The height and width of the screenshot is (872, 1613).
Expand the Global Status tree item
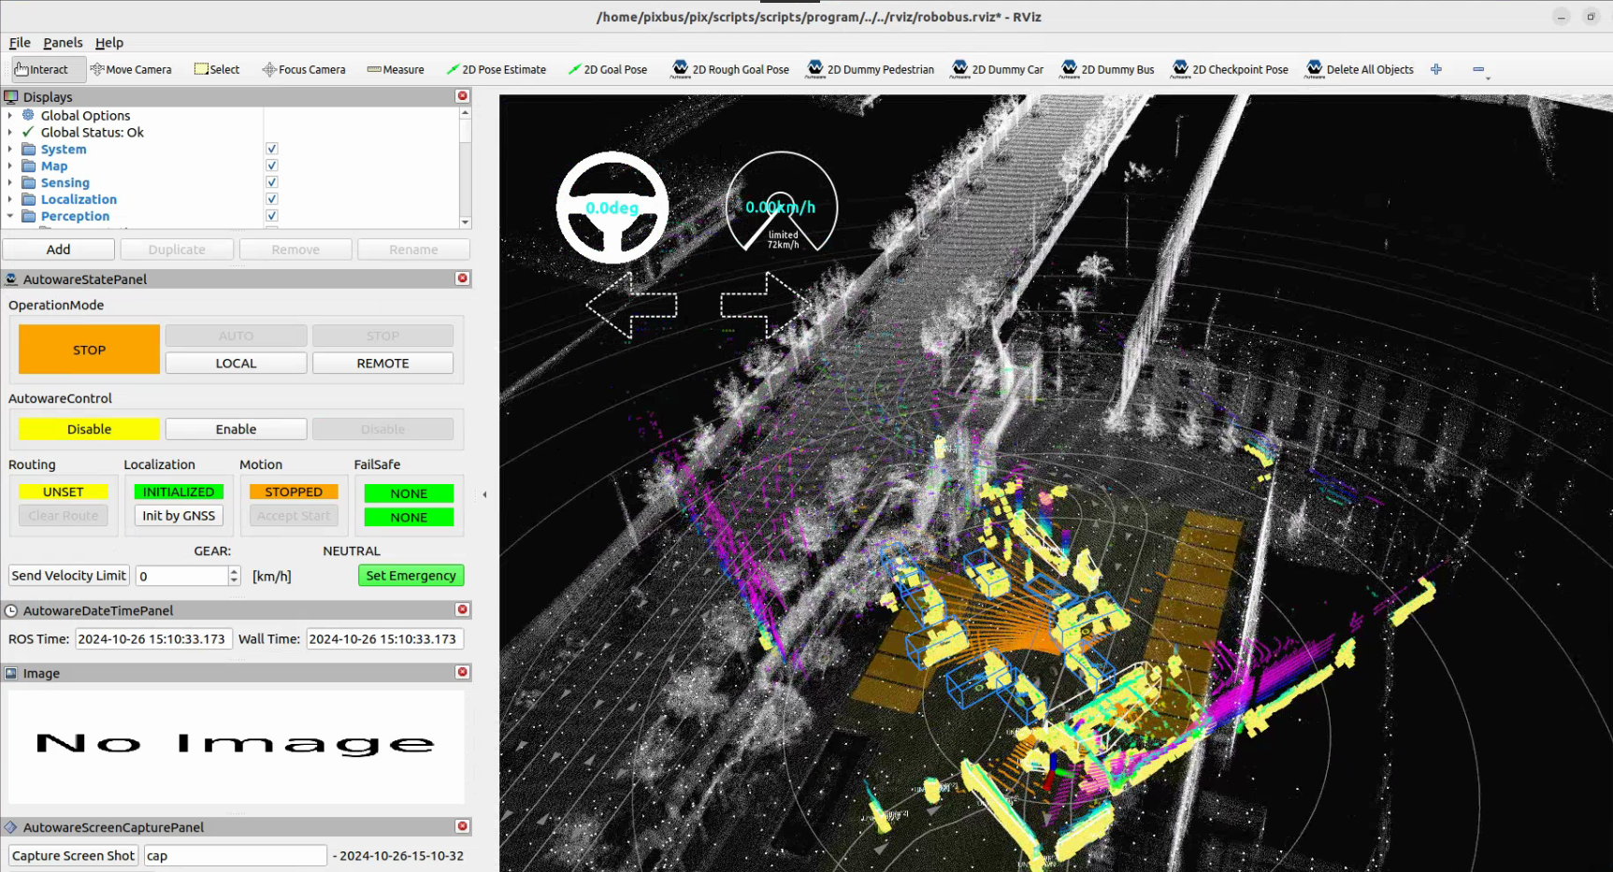10,132
